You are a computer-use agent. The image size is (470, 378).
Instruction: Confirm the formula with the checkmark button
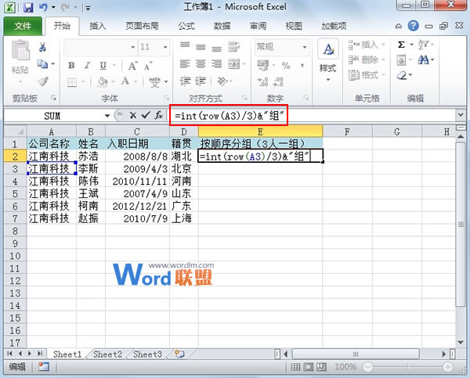point(144,115)
